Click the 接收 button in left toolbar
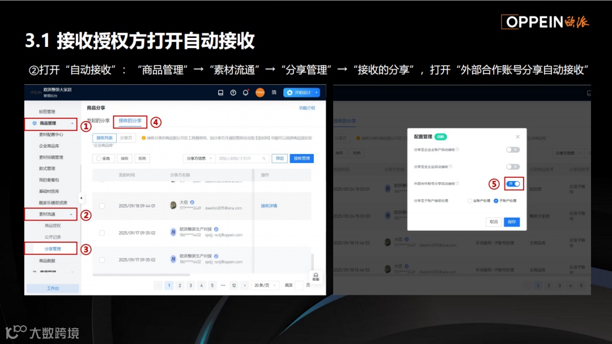 click(x=125, y=158)
